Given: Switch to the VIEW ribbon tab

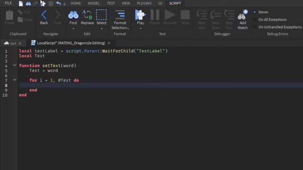Looking at the screenshot, I should click(x=126, y=3).
